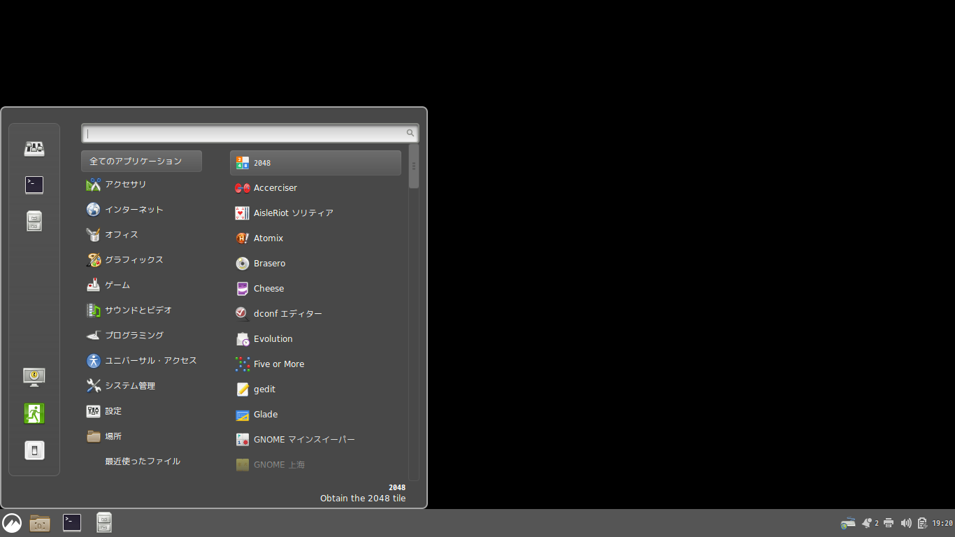
Task: Select the グラフィックス category
Action: 142,260
